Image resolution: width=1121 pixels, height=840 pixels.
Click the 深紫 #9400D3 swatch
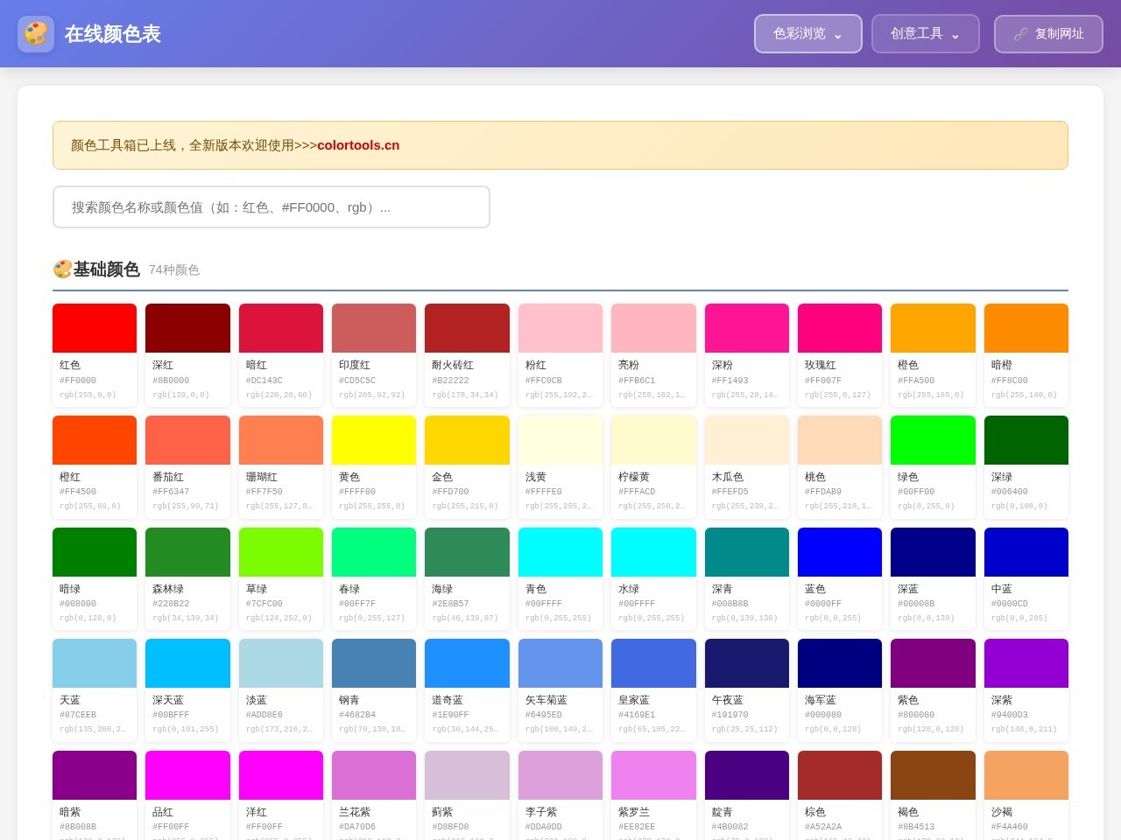[x=1026, y=690]
